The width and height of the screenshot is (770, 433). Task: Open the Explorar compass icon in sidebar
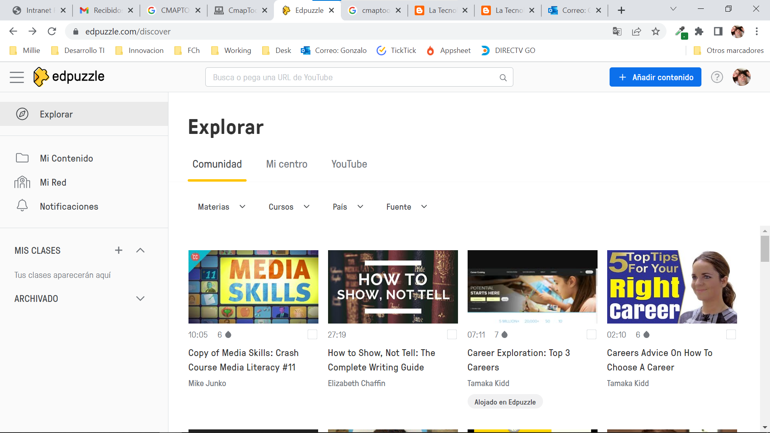(22, 114)
